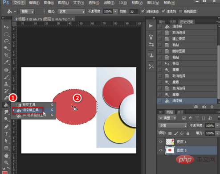Screen dimensions: 220x174
Task: Filter layers by shape layer icon
Action: [204, 118]
